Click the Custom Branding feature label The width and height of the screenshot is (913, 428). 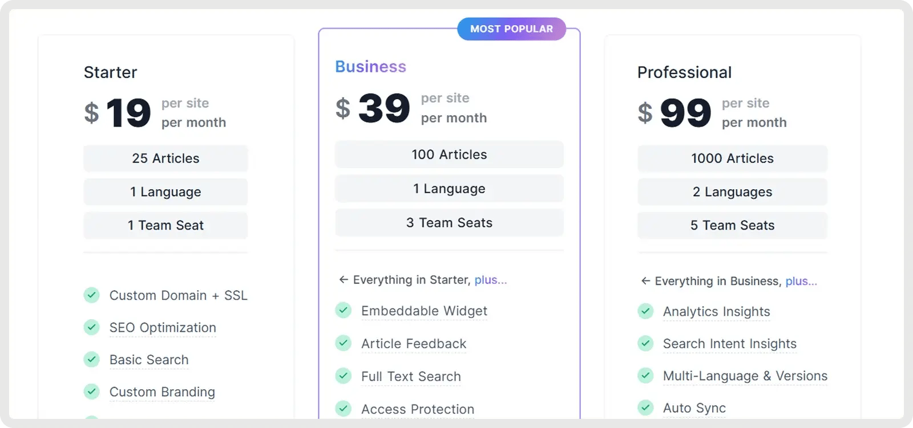pos(162,392)
